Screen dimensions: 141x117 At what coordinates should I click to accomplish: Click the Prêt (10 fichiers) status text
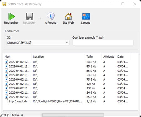(12, 115)
